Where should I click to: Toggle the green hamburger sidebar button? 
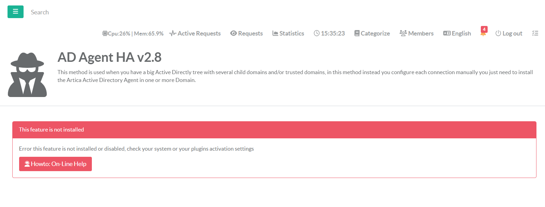(15, 12)
